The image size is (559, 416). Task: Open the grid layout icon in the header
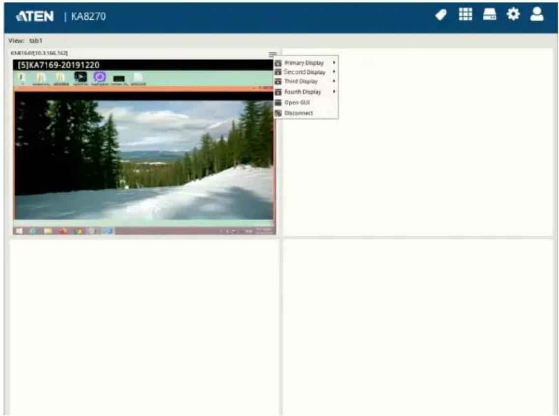pyautogui.click(x=465, y=15)
